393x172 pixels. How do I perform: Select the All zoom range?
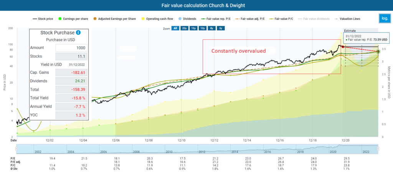click(x=175, y=28)
